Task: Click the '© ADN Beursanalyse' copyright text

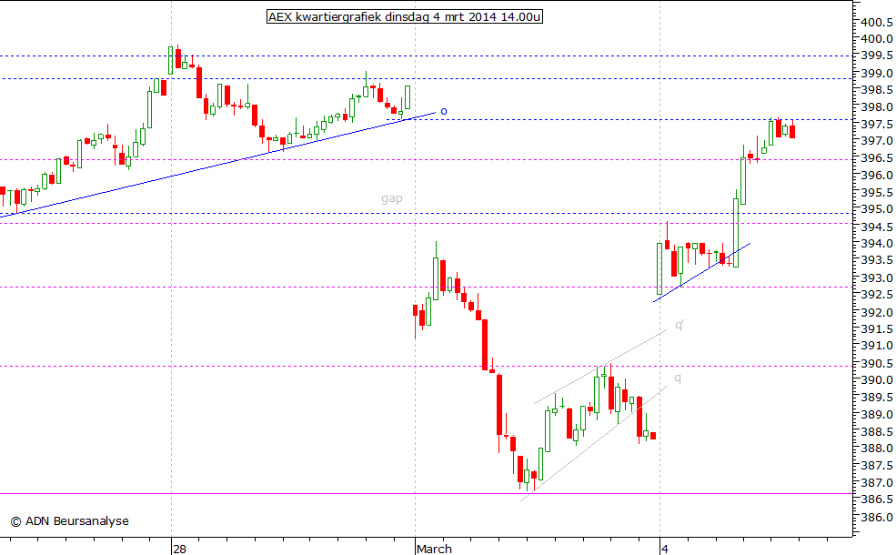Action: (69, 521)
